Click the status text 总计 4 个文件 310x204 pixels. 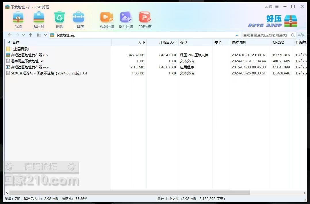(x=168, y=199)
